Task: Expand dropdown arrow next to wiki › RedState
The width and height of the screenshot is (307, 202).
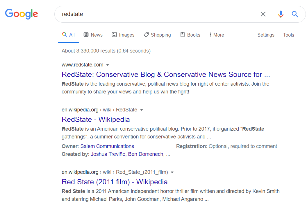Action: (142, 110)
